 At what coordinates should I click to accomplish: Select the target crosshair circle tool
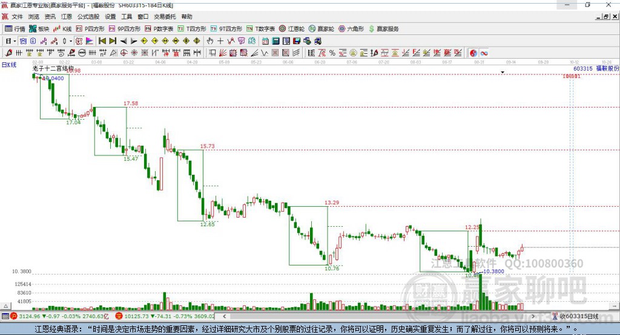pos(124,53)
